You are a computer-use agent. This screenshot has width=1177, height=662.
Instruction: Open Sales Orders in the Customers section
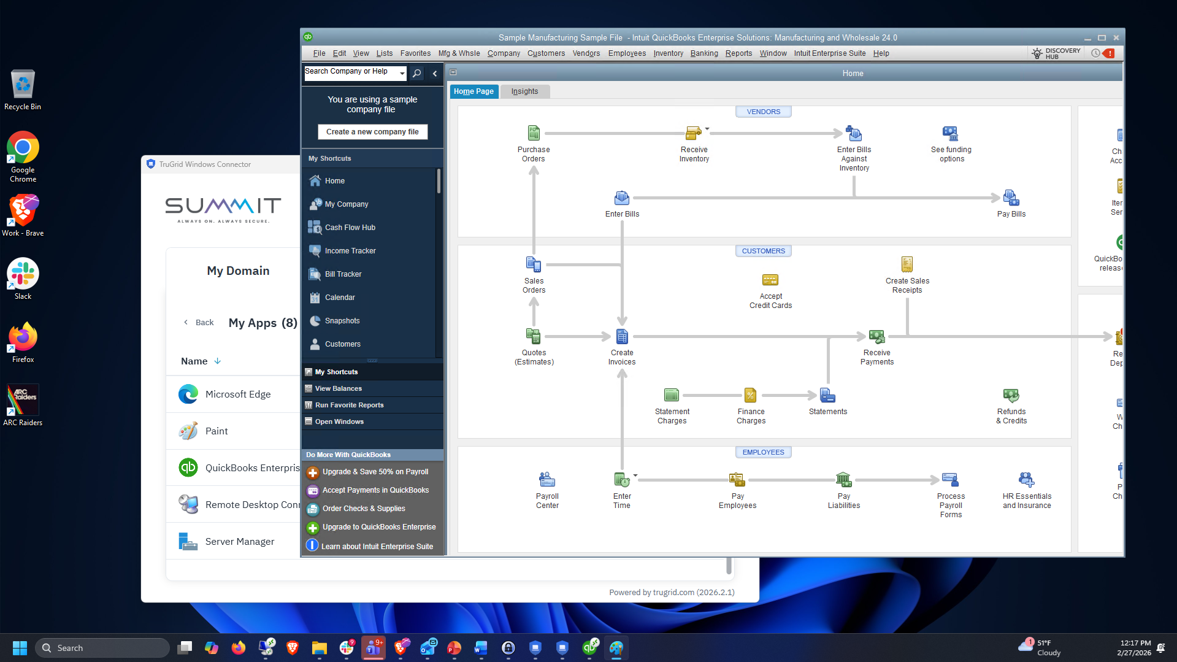point(533,265)
